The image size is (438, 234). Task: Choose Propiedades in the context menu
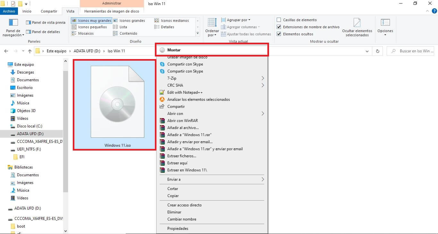(212, 229)
